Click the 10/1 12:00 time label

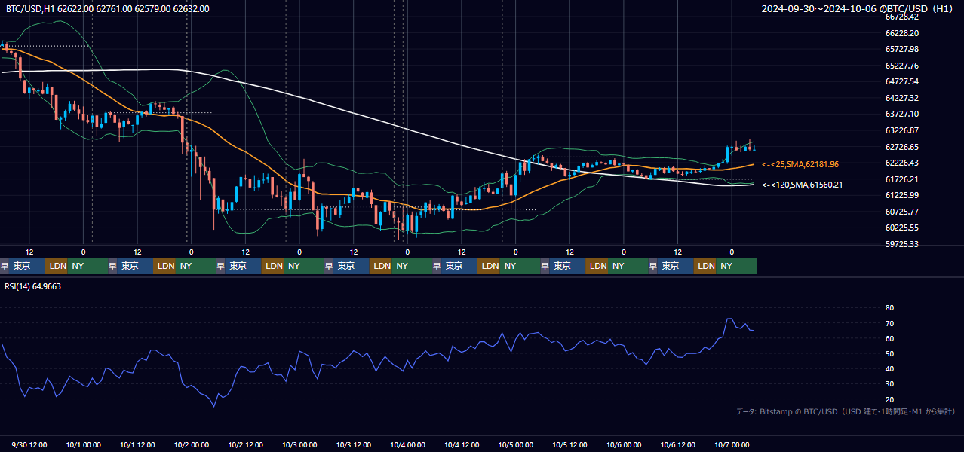138,444
